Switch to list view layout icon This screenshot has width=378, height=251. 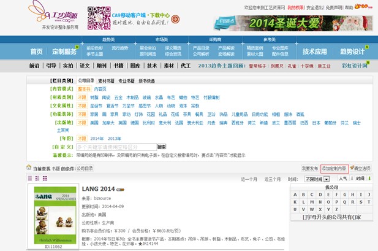29,179
